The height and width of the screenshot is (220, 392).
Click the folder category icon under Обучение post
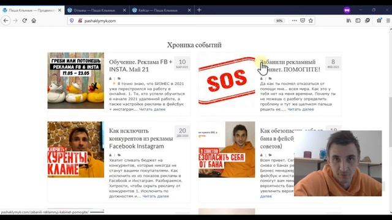tap(119, 79)
